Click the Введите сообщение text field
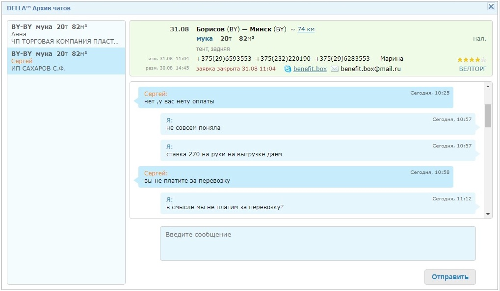The width and height of the screenshot is (500, 291). (x=317, y=243)
